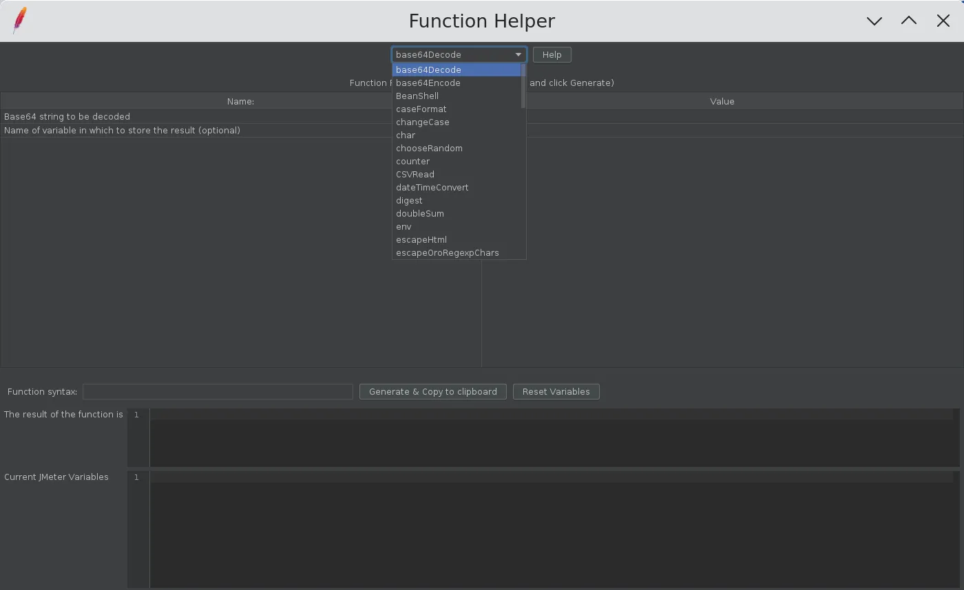Image resolution: width=964 pixels, height=590 pixels.
Task: Click the function list scrollbar thumb
Action: 523,86
